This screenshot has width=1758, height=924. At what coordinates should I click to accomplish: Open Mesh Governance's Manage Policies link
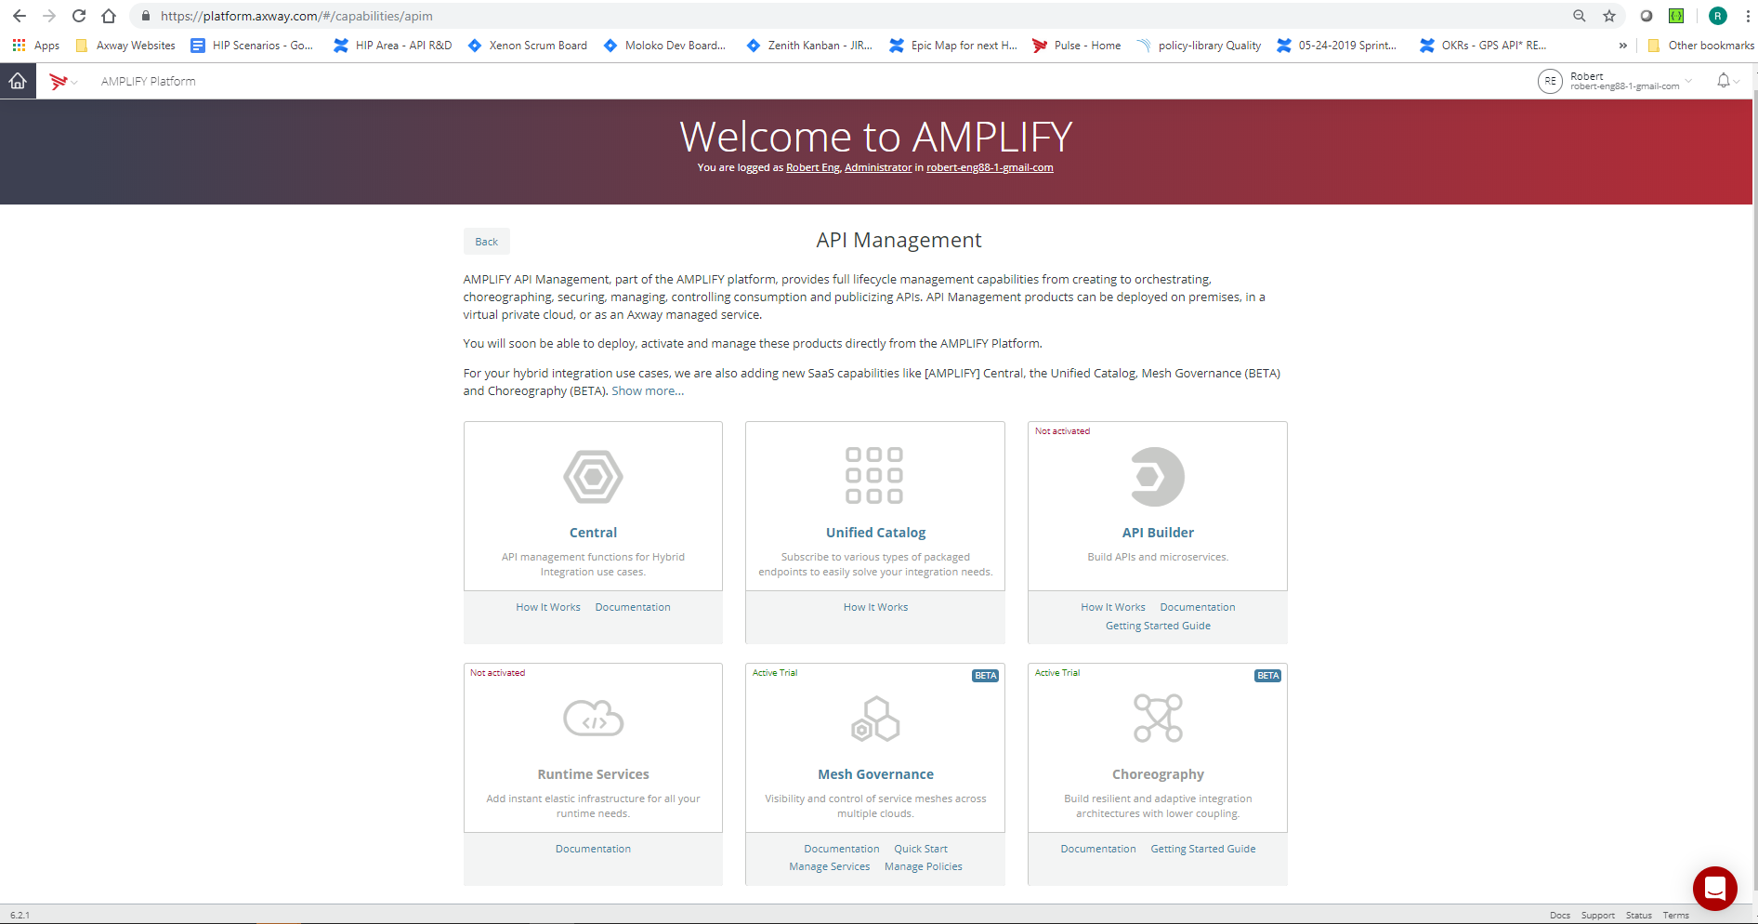[x=924, y=866]
